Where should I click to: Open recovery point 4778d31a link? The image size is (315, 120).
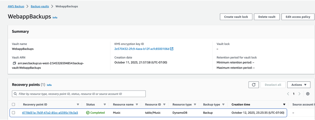pyautogui.click(x=50, y=113)
